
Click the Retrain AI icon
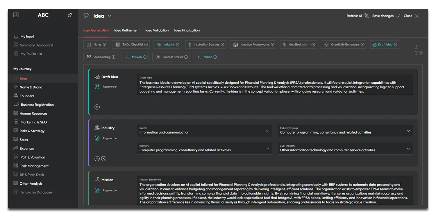click(x=367, y=16)
